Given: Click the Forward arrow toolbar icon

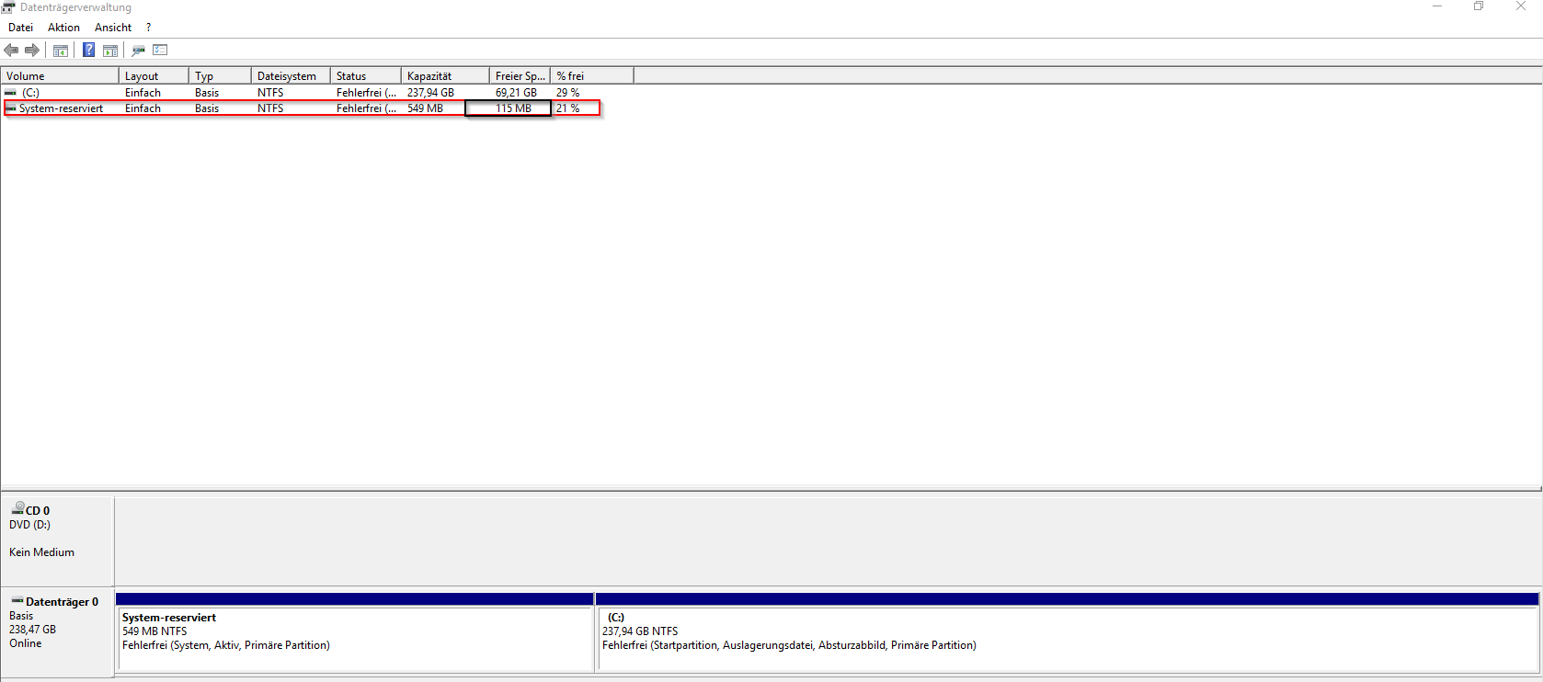Looking at the screenshot, I should (x=32, y=50).
